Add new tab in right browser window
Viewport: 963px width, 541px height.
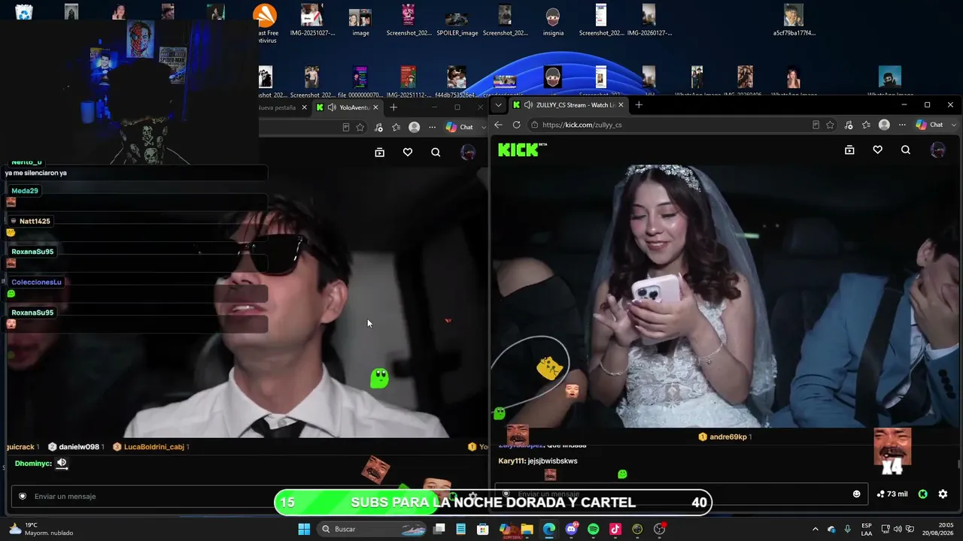[639, 105]
